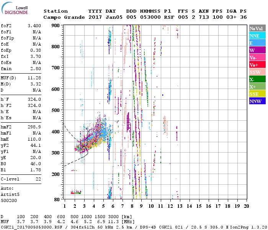Click the h`F value 324.0

click(34, 100)
